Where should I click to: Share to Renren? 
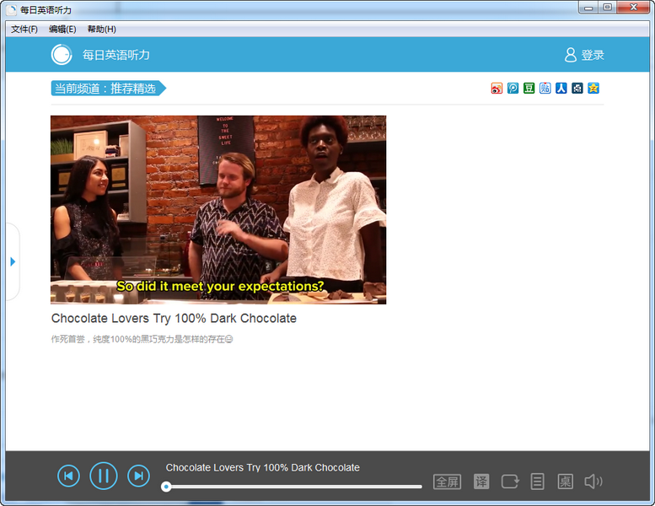coord(561,88)
